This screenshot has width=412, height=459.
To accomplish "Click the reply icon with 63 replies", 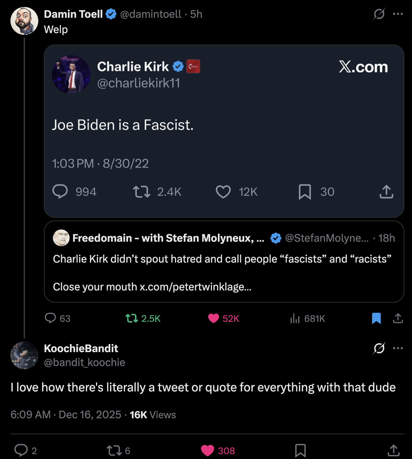I will pyautogui.click(x=50, y=318).
